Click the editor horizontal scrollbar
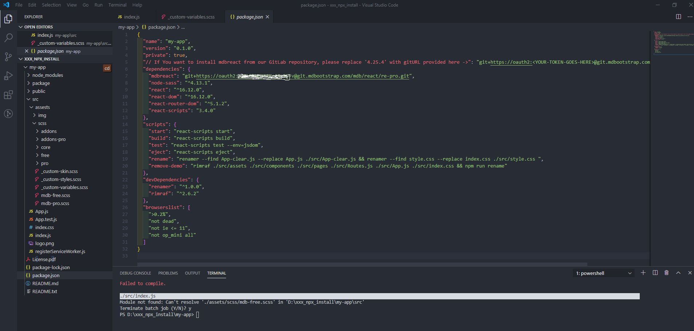 click(362, 264)
